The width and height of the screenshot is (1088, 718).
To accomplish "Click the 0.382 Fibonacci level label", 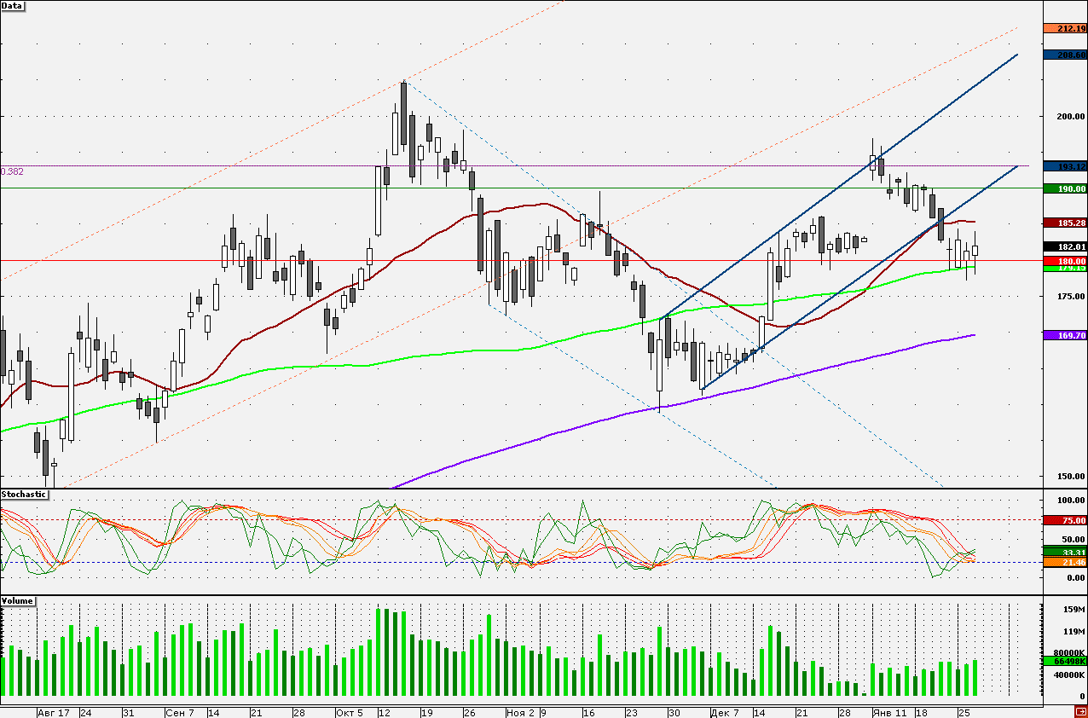I will [x=12, y=171].
